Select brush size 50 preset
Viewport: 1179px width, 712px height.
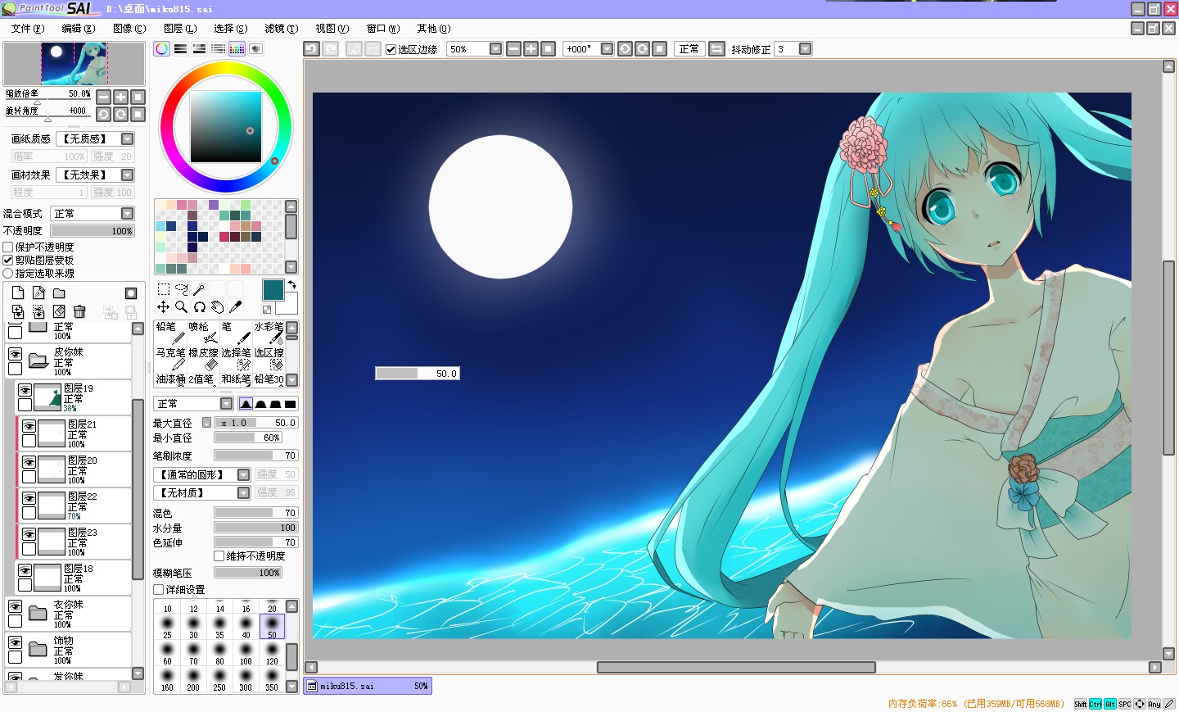(x=272, y=627)
